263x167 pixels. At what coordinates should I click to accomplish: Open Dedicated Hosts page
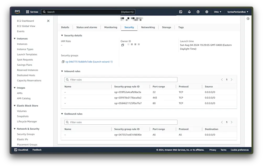26,75
